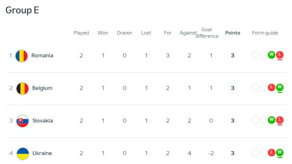Select Slovakia's green W form badge

point(271,120)
